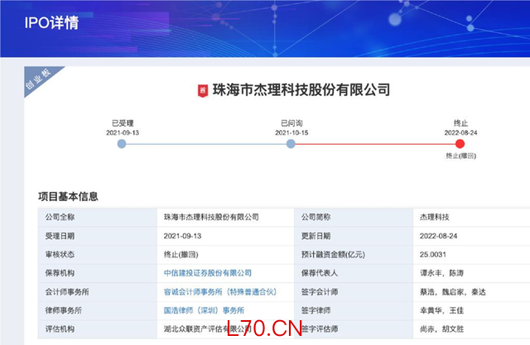The width and height of the screenshot is (530, 345).
Task: Click the 终止(撤回) review status table value
Action: 185,253
